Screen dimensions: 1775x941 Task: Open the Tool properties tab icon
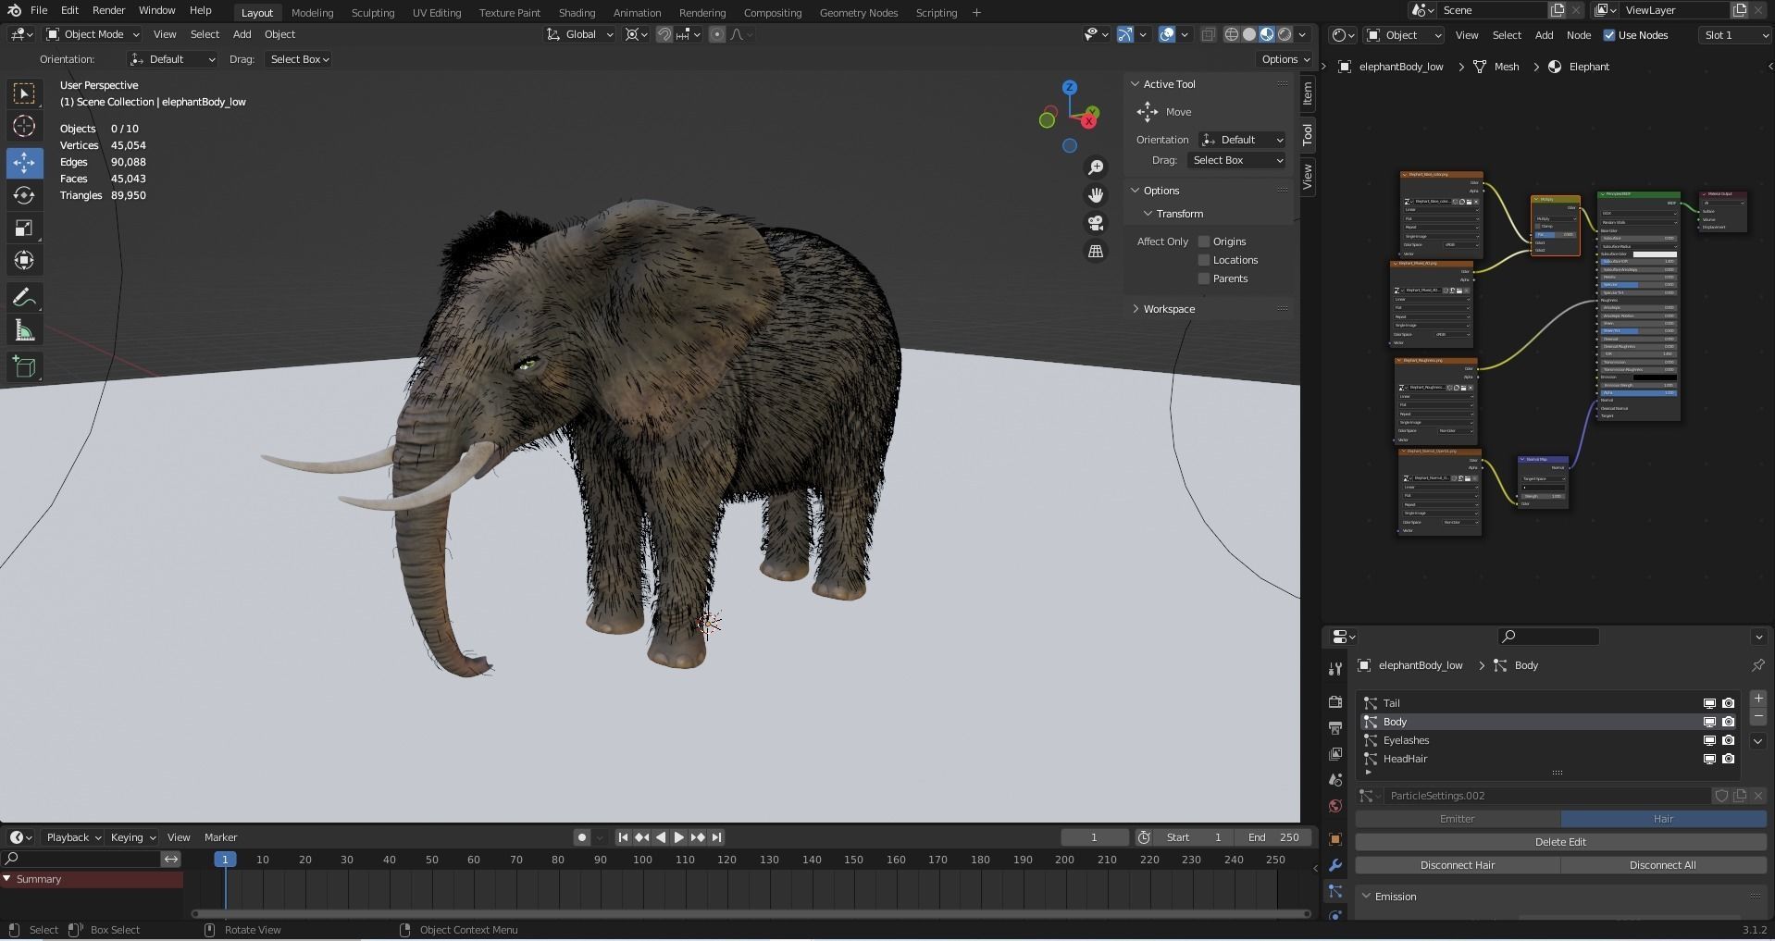(x=1334, y=669)
